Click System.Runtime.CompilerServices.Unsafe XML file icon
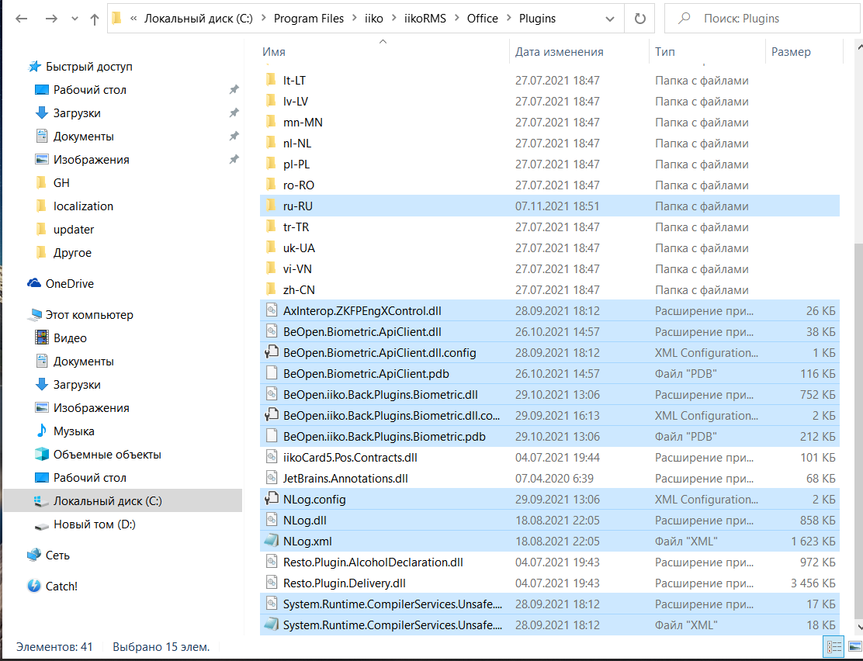The height and width of the screenshot is (661, 863). click(272, 625)
